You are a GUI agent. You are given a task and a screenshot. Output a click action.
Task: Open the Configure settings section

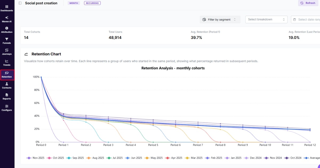pyautogui.click(x=7, y=108)
